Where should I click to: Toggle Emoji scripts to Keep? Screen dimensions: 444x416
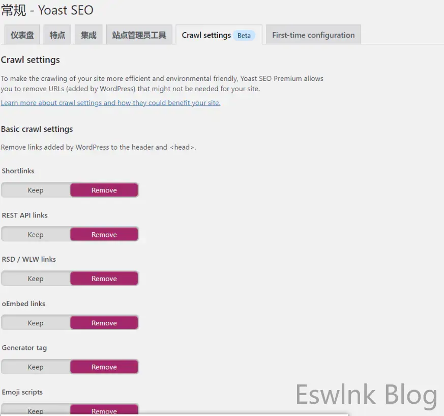point(36,410)
